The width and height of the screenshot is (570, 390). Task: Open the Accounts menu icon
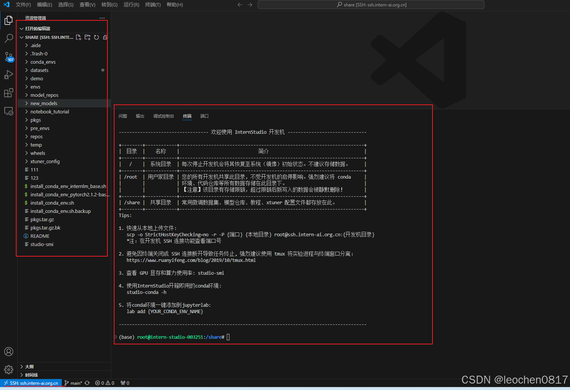8,352
